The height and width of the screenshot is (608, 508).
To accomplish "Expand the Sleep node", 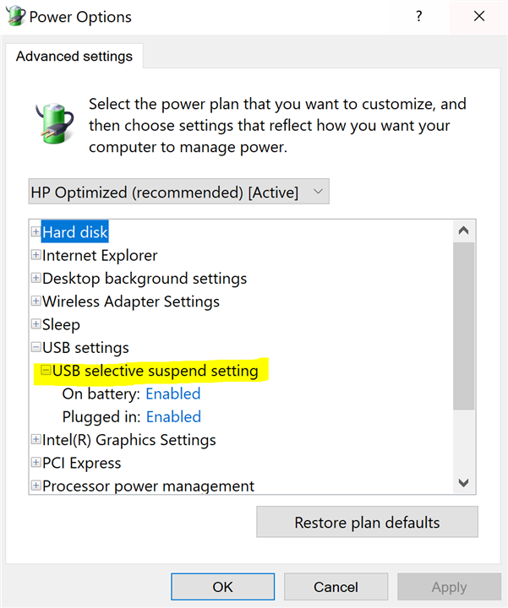I will click(36, 324).
